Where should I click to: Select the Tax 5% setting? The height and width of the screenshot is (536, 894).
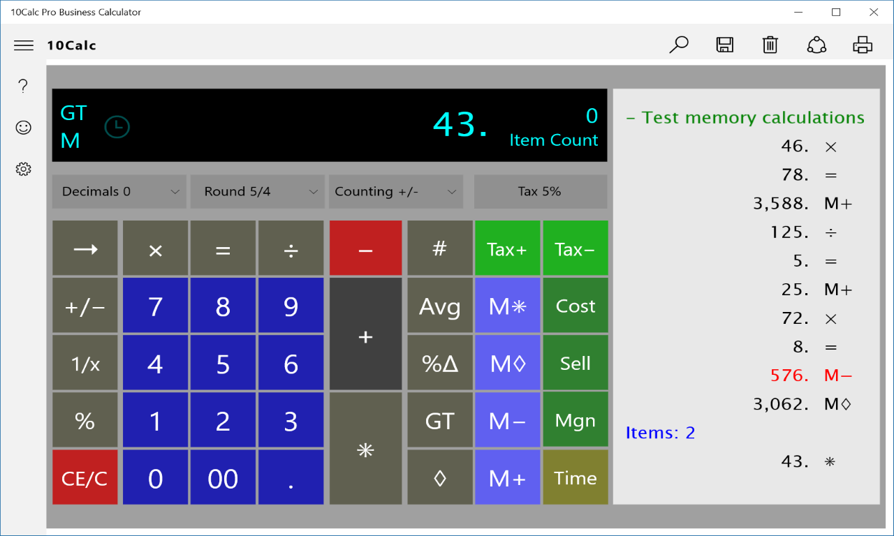coord(540,191)
